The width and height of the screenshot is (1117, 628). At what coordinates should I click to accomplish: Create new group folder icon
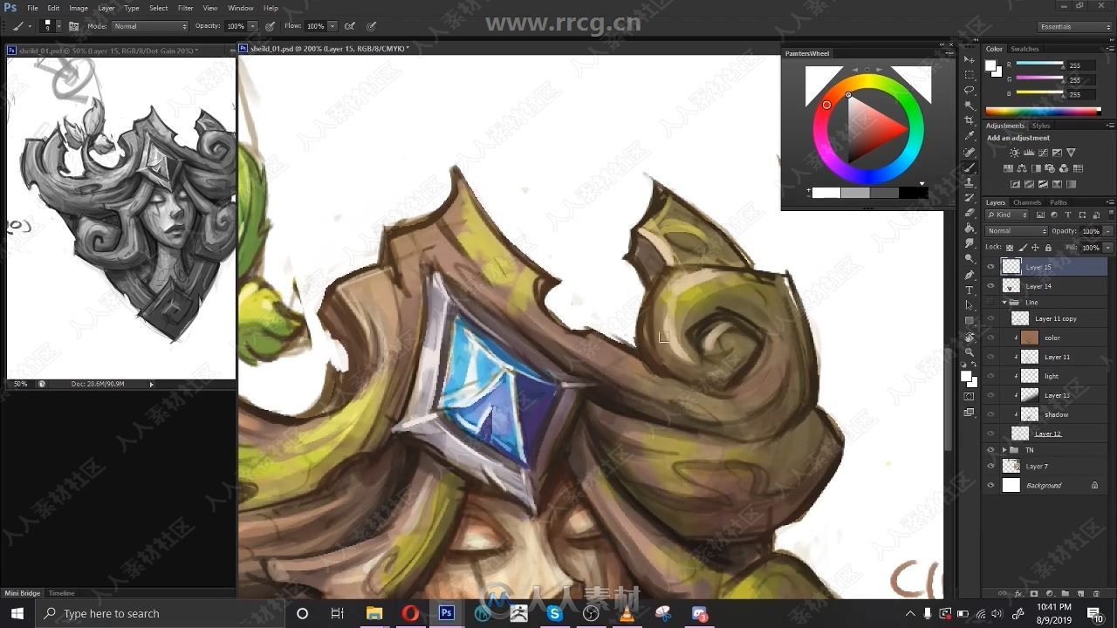point(1065,593)
